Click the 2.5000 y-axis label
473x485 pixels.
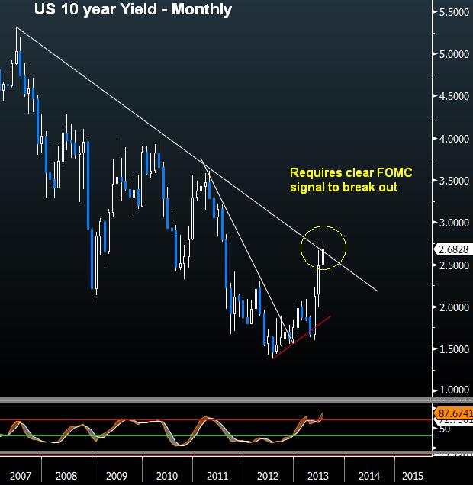[454, 265]
